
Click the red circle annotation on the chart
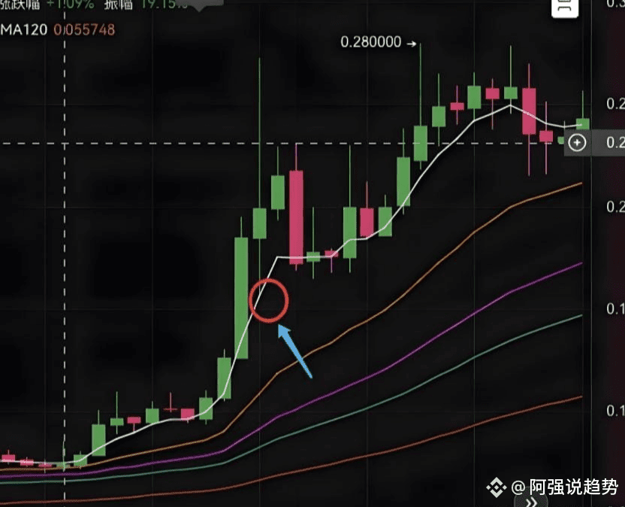coord(269,300)
